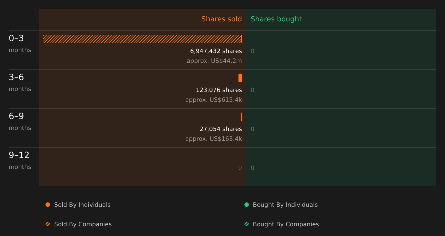The image size is (445, 236).
Task: Click the hatched Bought By Companies legend icon
Action: click(x=247, y=224)
